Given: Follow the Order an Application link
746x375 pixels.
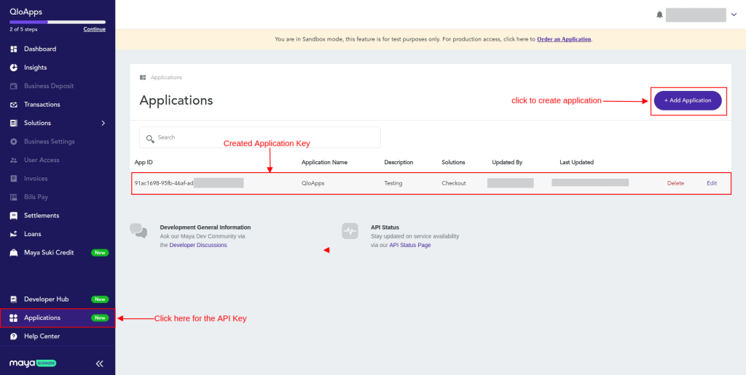Looking at the screenshot, I should [x=564, y=39].
